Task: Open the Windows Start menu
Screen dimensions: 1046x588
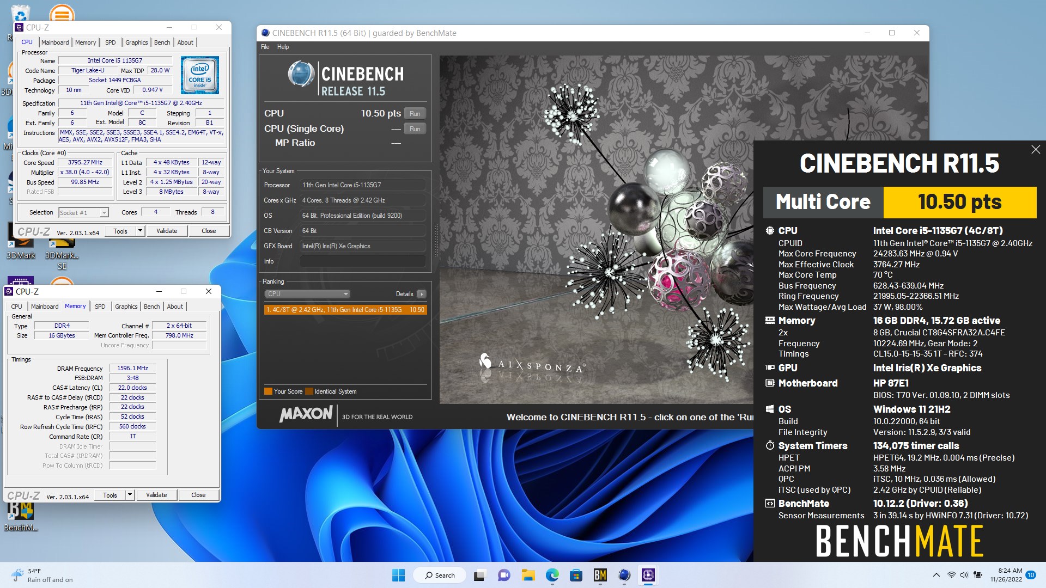Action: pyautogui.click(x=398, y=575)
